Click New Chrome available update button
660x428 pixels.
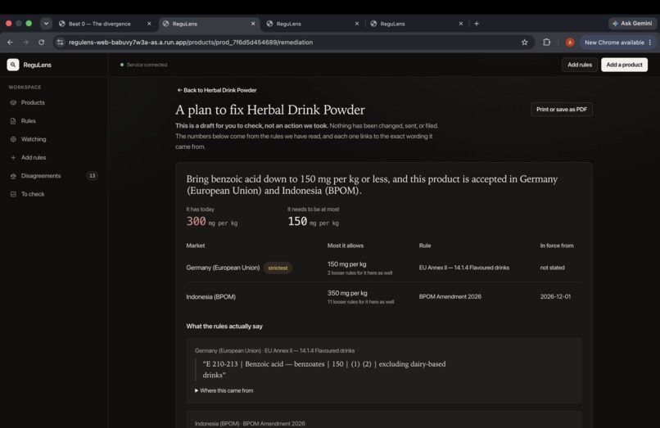tap(614, 42)
